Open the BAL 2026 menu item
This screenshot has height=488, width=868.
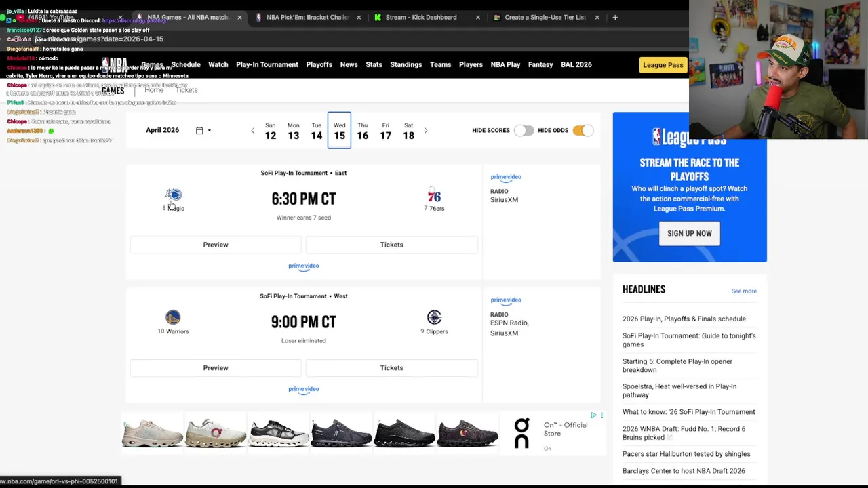(576, 64)
